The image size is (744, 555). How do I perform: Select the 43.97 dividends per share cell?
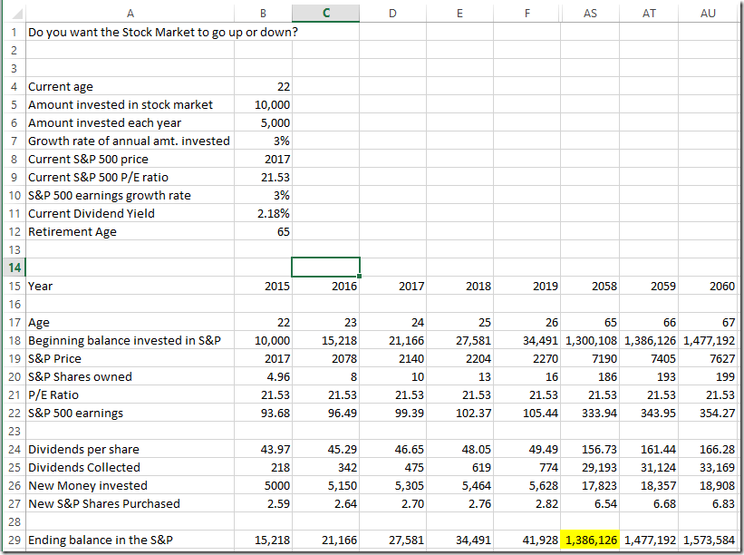[x=264, y=449]
